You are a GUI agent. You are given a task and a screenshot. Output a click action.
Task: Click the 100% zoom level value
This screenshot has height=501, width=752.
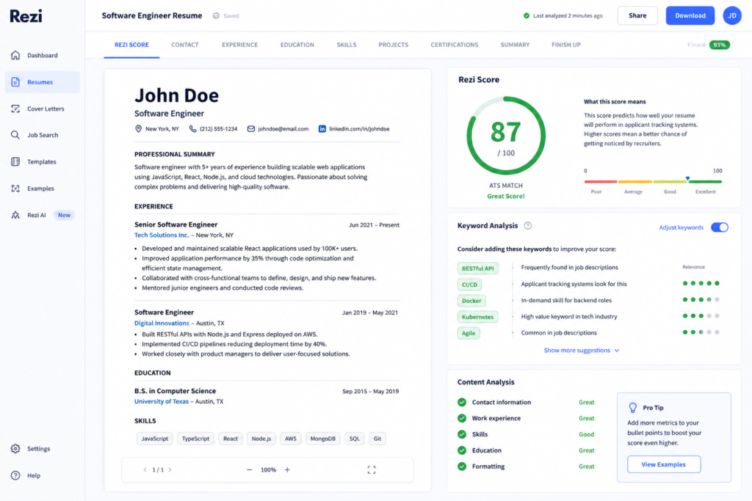tap(268, 470)
